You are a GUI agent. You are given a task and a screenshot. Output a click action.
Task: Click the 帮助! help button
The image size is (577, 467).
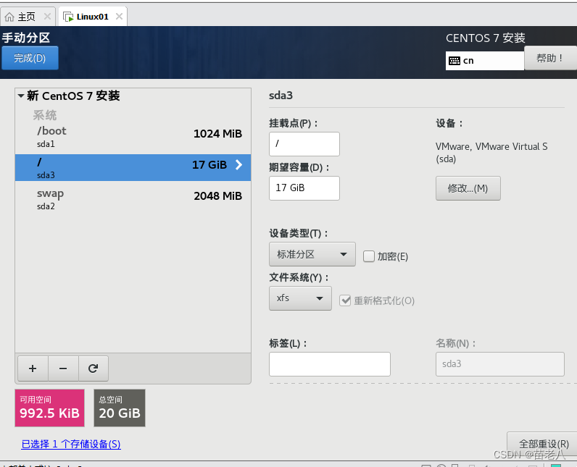tap(549, 58)
